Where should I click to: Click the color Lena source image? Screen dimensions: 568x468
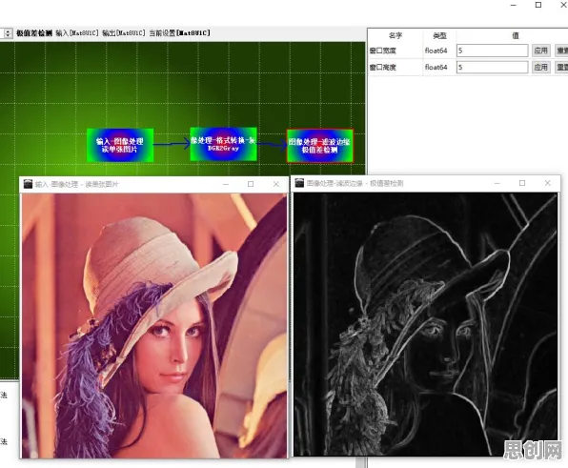154,325
